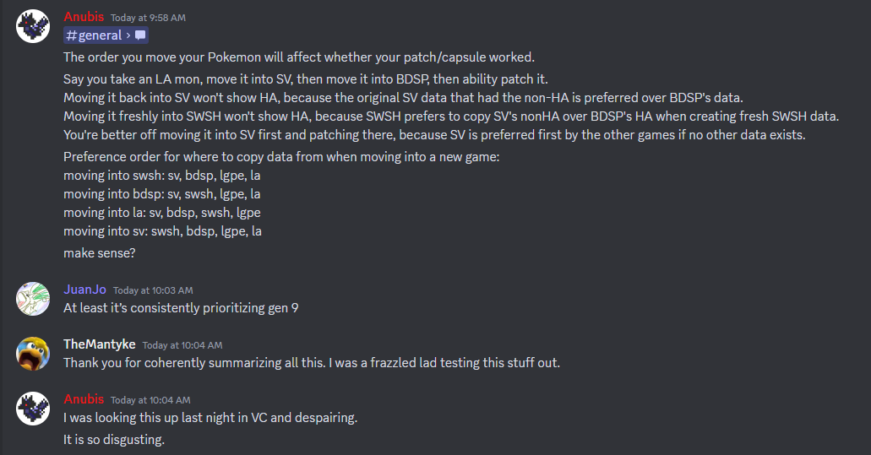Click Anubis's avatar on the 10:04 AM message

pos(32,409)
